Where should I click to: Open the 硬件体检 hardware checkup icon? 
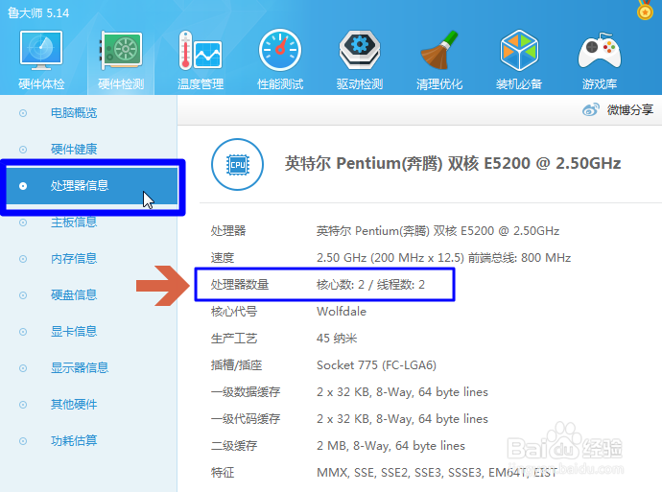pos(41,51)
